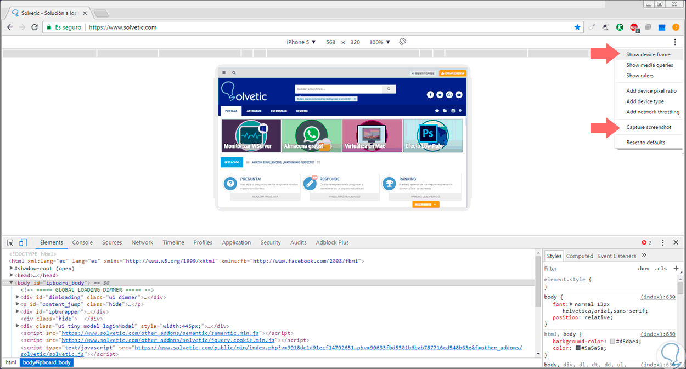The height and width of the screenshot is (369, 686).
Task: Open the 100% zoom dropdown
Action: click(x=380, y=42)
